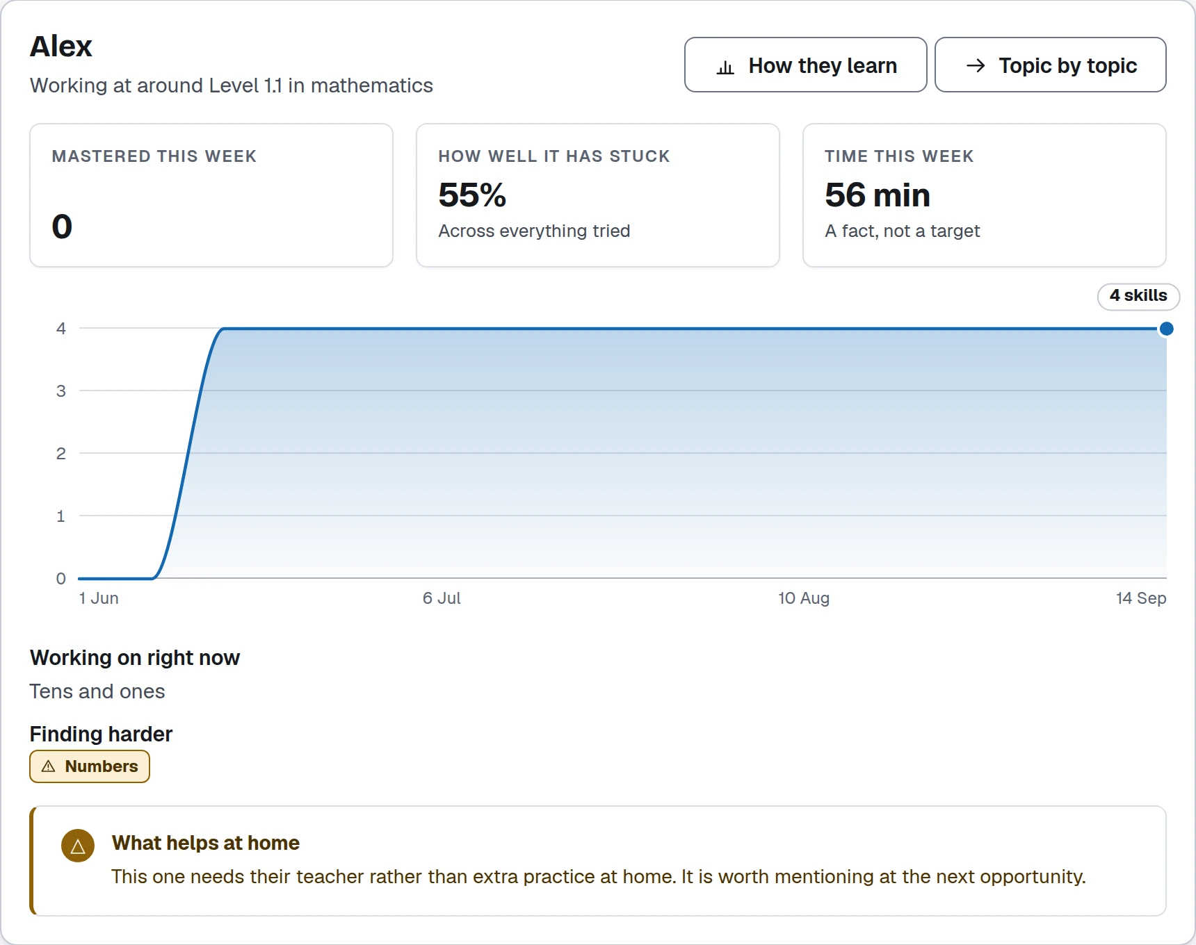Screen dimensions: 1196x945
Task: Click the round warning icon beside What helps at home
Action: pos(78,846)
